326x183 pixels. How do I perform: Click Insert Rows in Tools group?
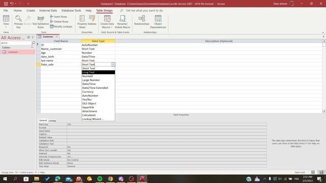59,17
